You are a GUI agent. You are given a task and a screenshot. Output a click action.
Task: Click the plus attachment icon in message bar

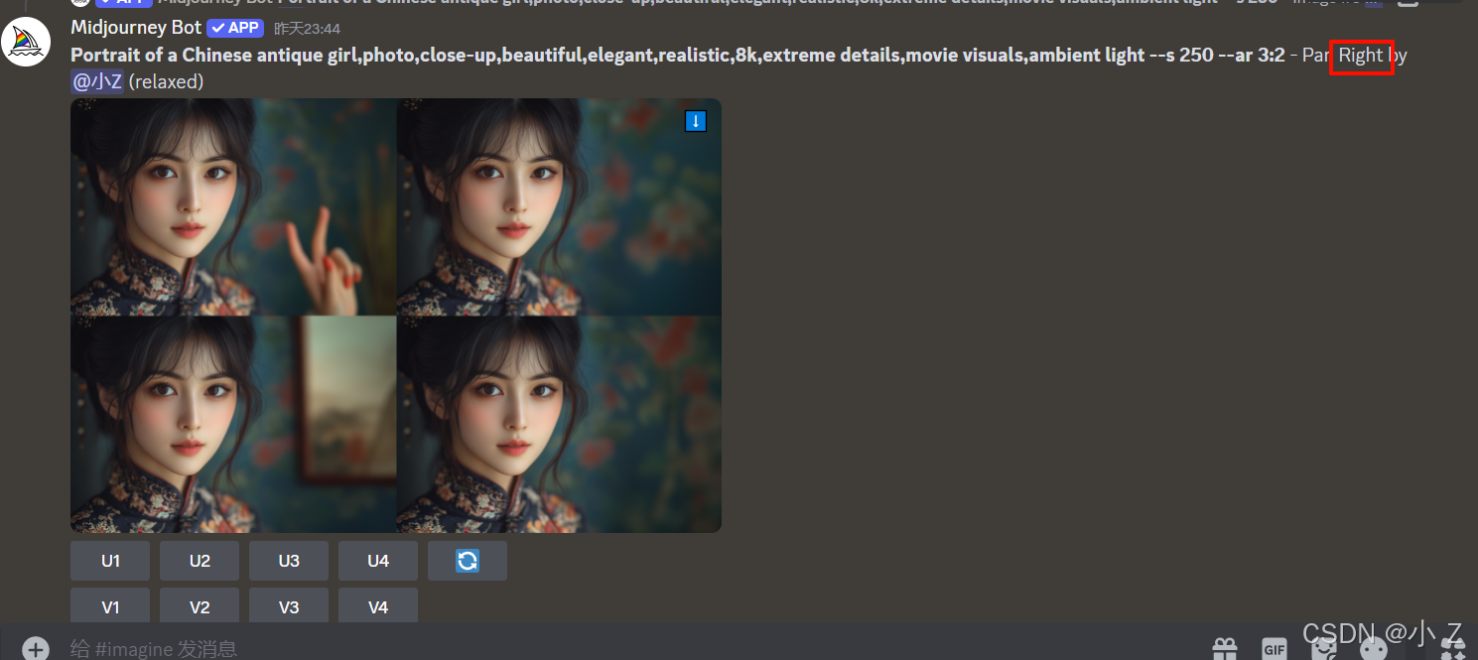point(36,649)
